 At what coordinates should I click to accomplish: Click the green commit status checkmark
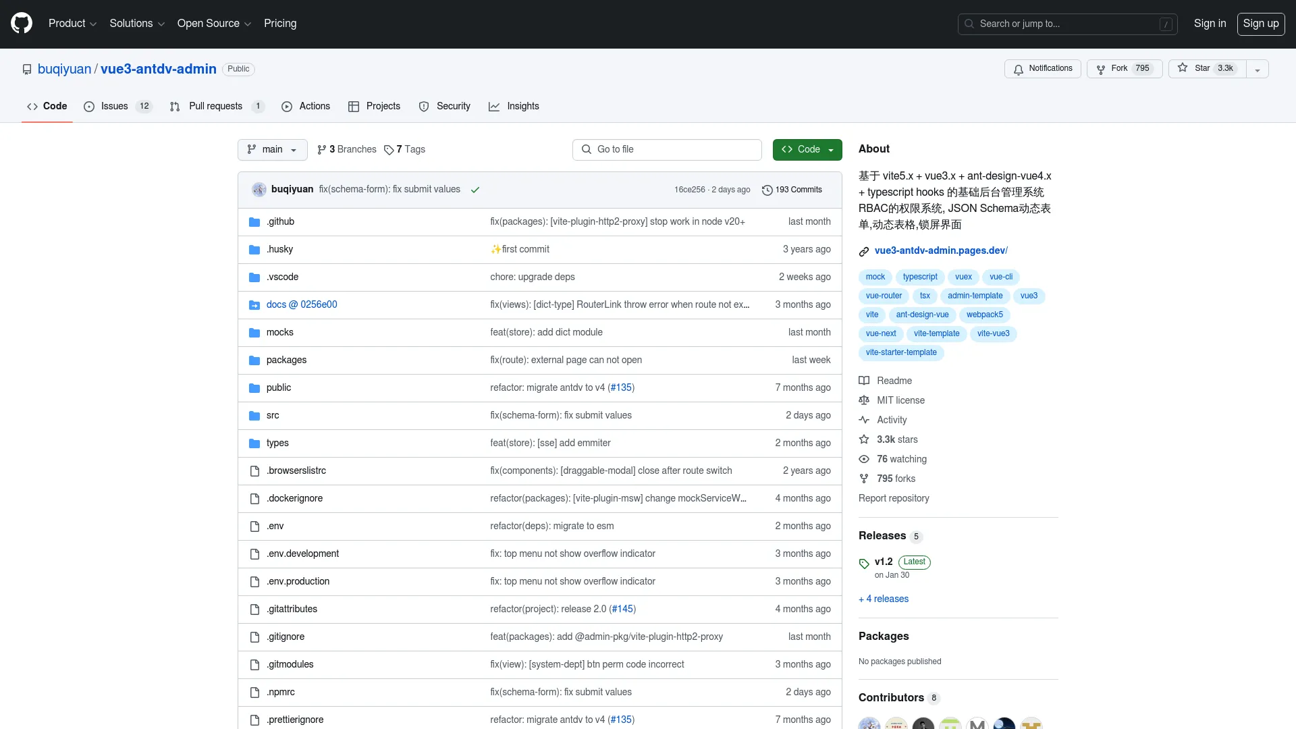click(475, 190)
